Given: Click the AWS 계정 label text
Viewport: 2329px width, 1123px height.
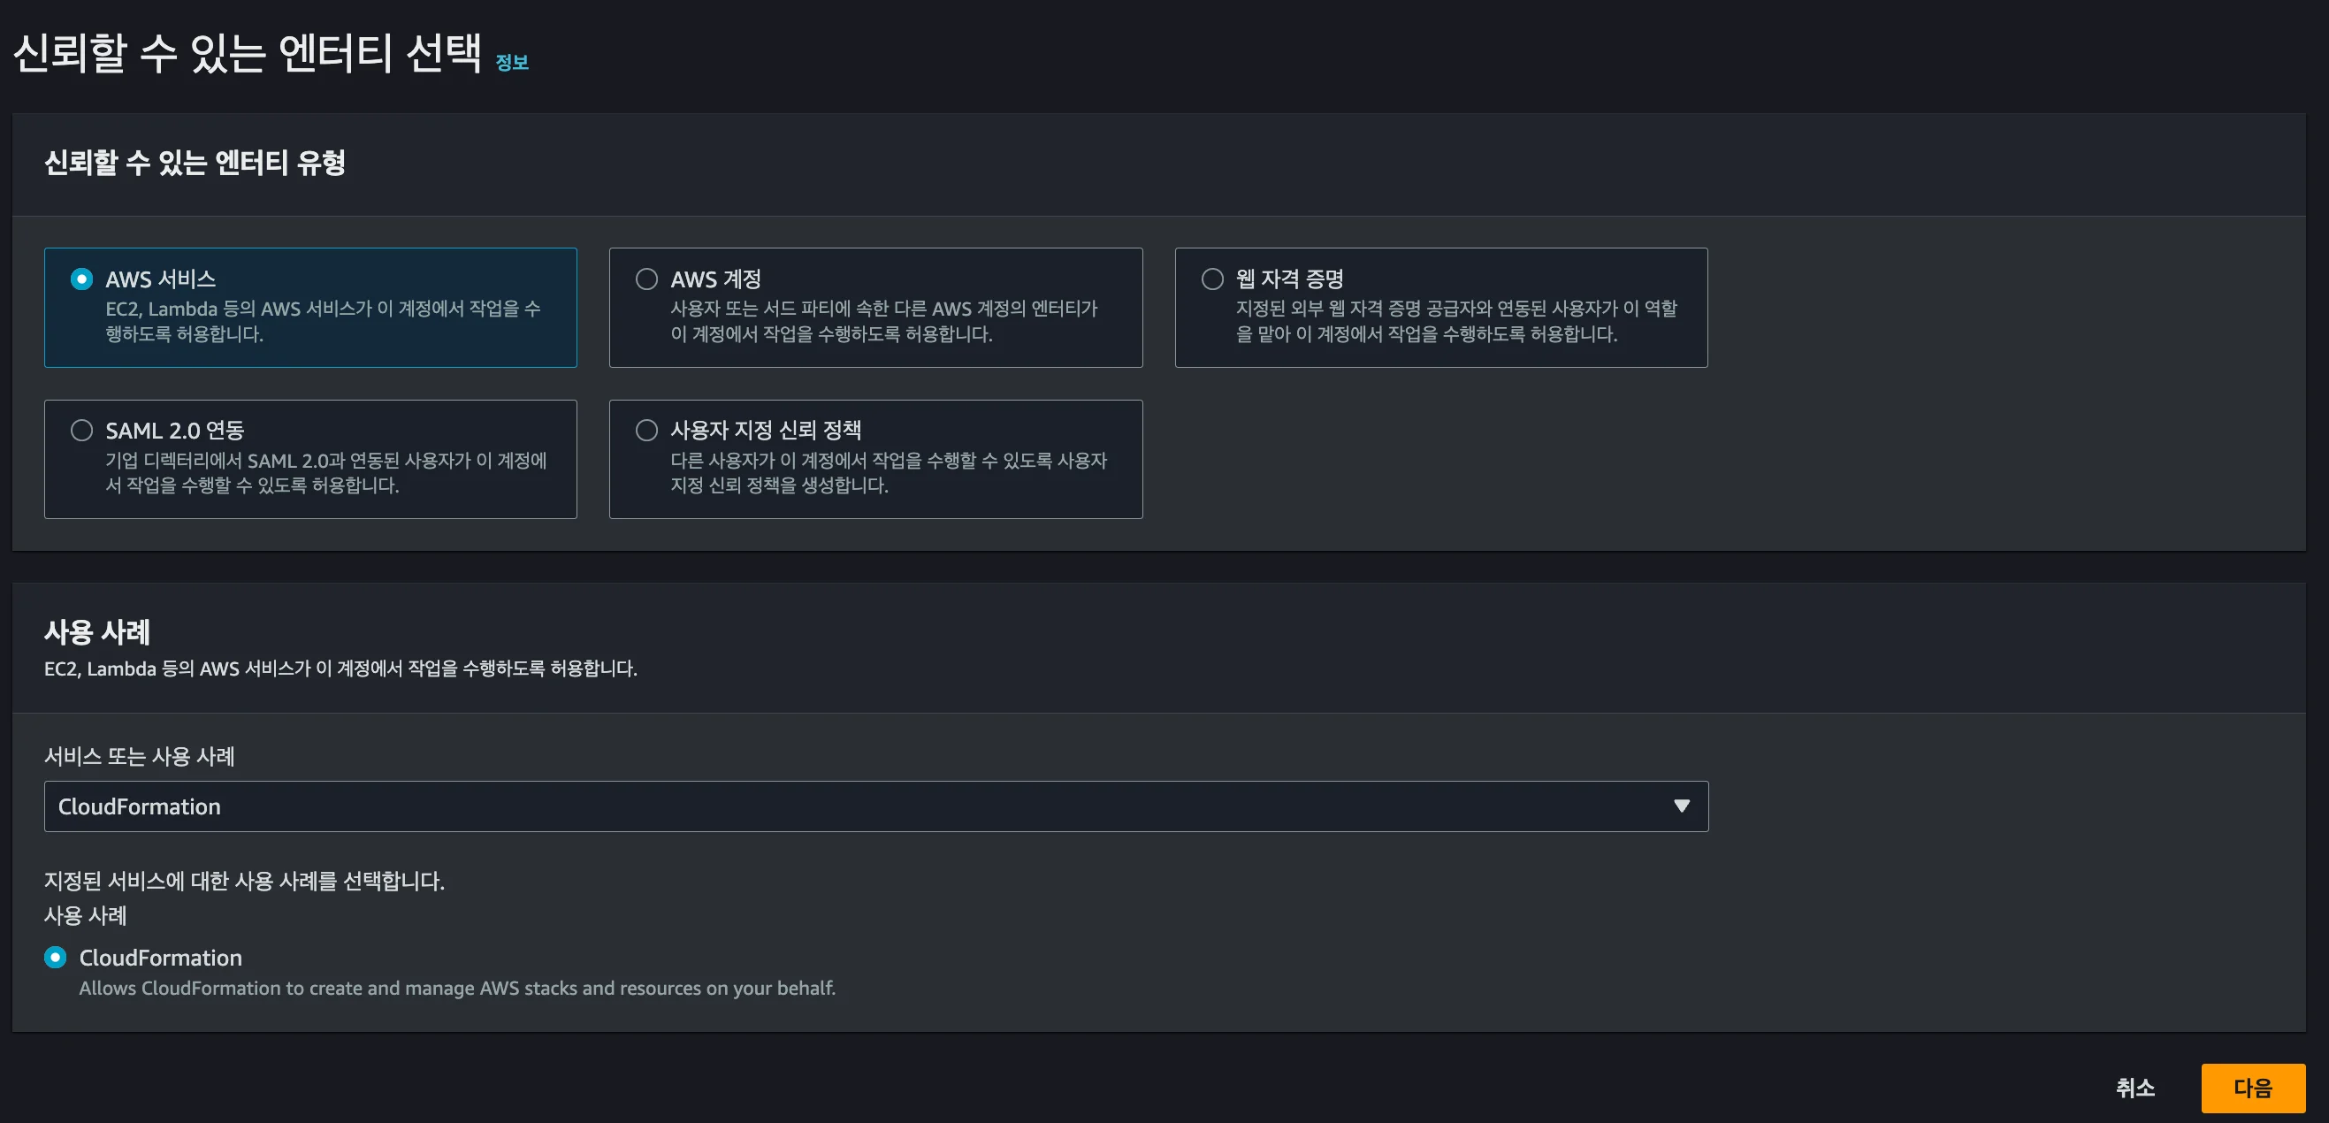Looking at the screenshot, I should (713, 279).
